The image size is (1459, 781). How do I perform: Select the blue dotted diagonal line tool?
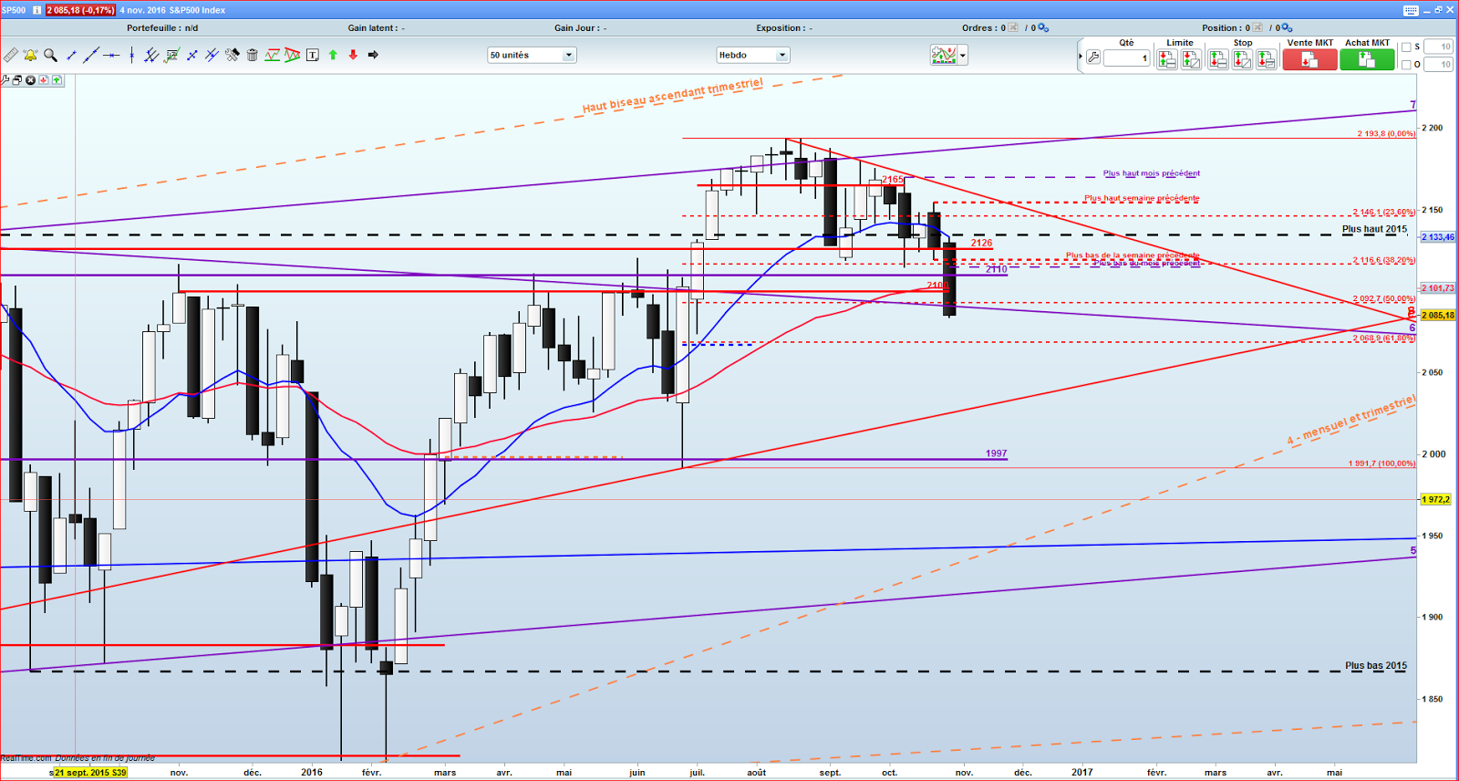(x=192, y=56)
